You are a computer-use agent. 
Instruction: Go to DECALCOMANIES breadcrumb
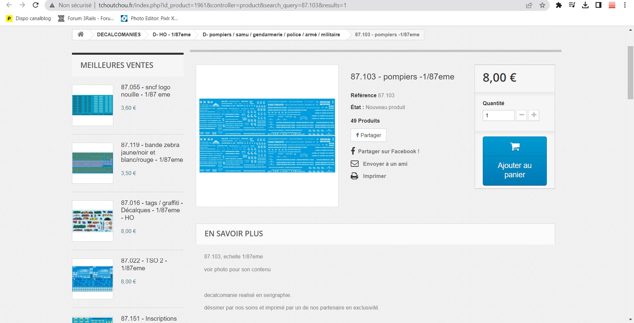coord(119,35)
